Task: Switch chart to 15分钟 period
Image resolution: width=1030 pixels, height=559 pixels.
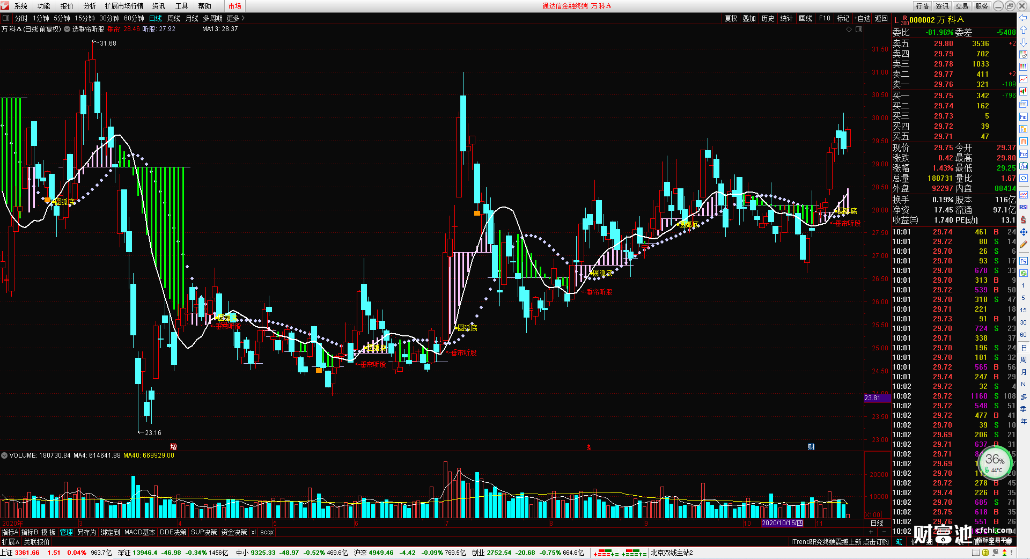Action: [85, 18]
